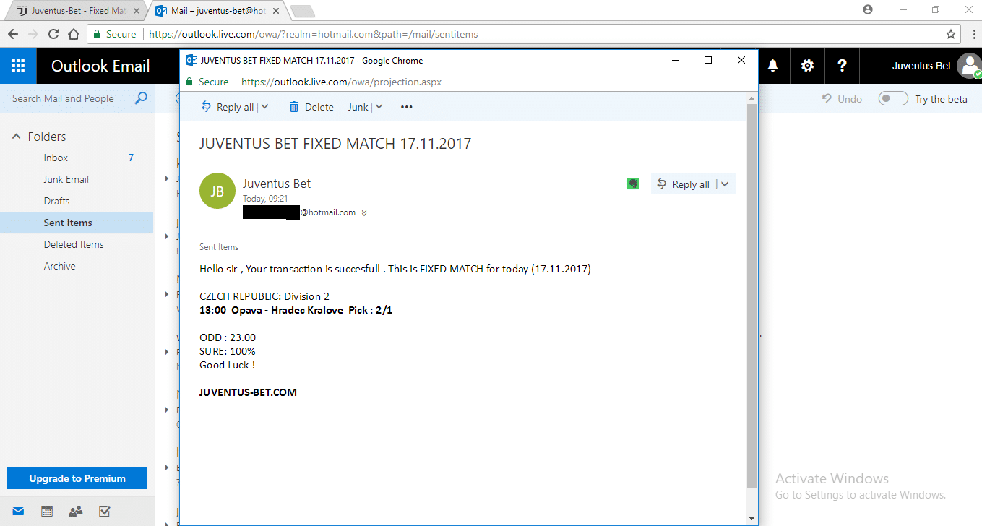Select the Sent Items folder
This screenshot has width=982, height=526.
point(77,223)
